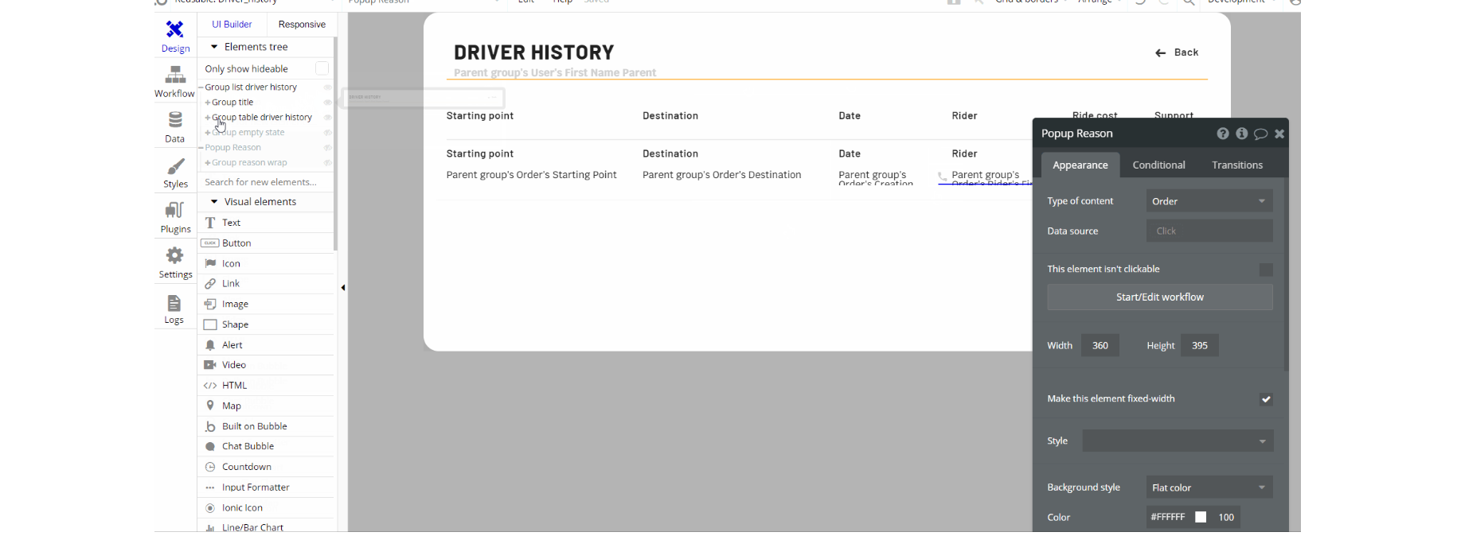Screen dimensions: 1457x536
Task: Open the Settings gear section
Action: click(x=175, y=263)
